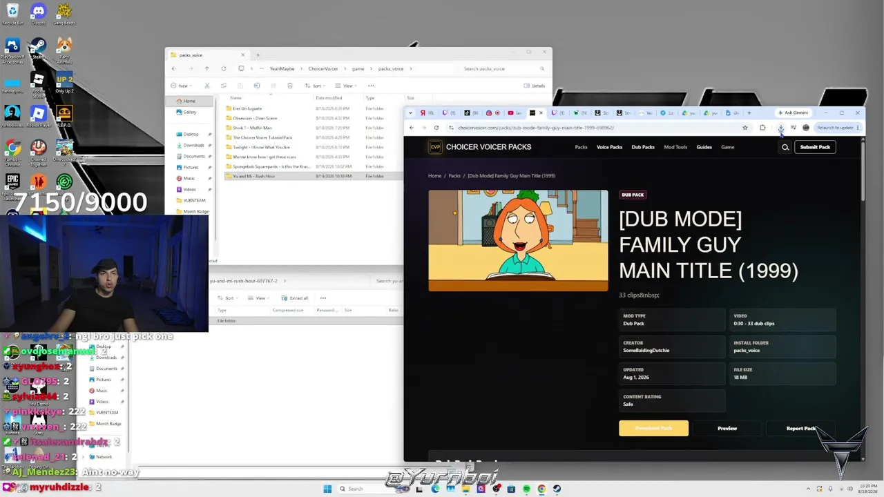Open the See more ellipsis in File Explorer toolbar

pos(371,86)
